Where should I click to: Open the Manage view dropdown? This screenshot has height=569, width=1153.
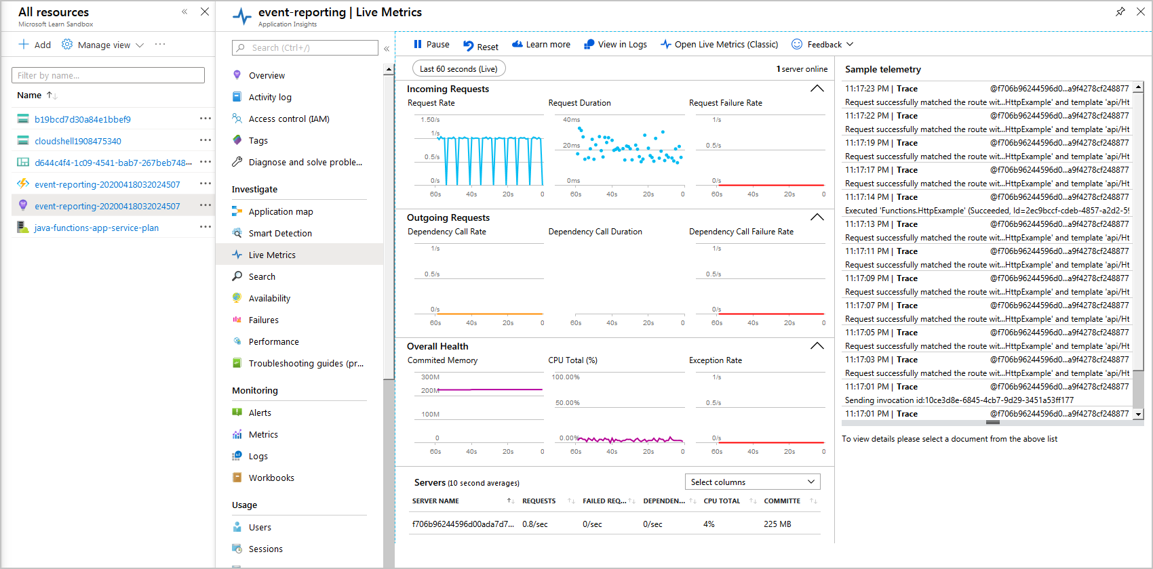[x=103, y=45]
